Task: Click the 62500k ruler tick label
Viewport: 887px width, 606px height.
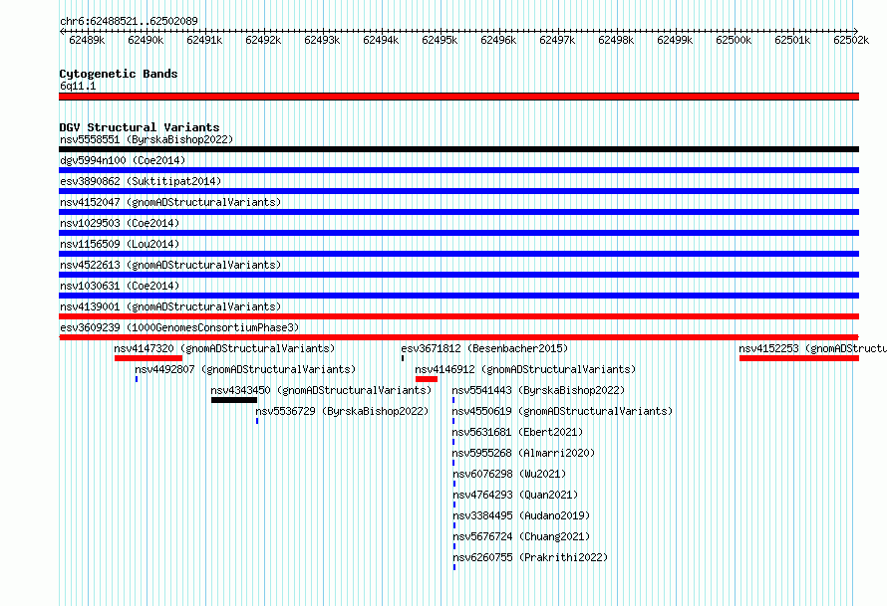Action: click(734, 40)
